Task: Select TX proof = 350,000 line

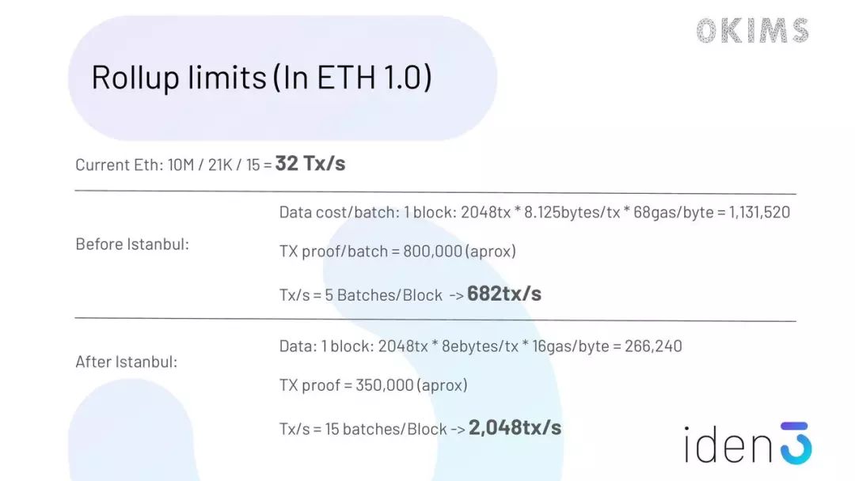Action: click(374, 386)
